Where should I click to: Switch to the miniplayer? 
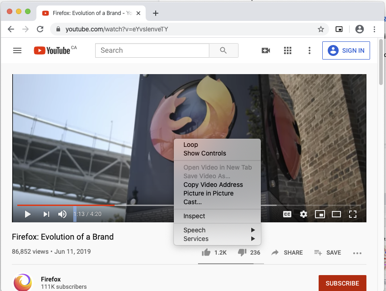(x=320, y=214)
